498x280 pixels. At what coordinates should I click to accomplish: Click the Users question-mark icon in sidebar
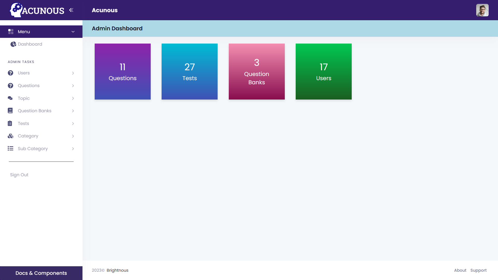(x=10, y=73)
